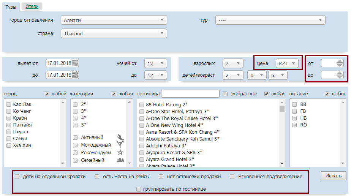The width and height of the screenshot is (351, 196).
Task: Click the Активный category figure icon
Action: pyautogui.click(x=120, y=137)
